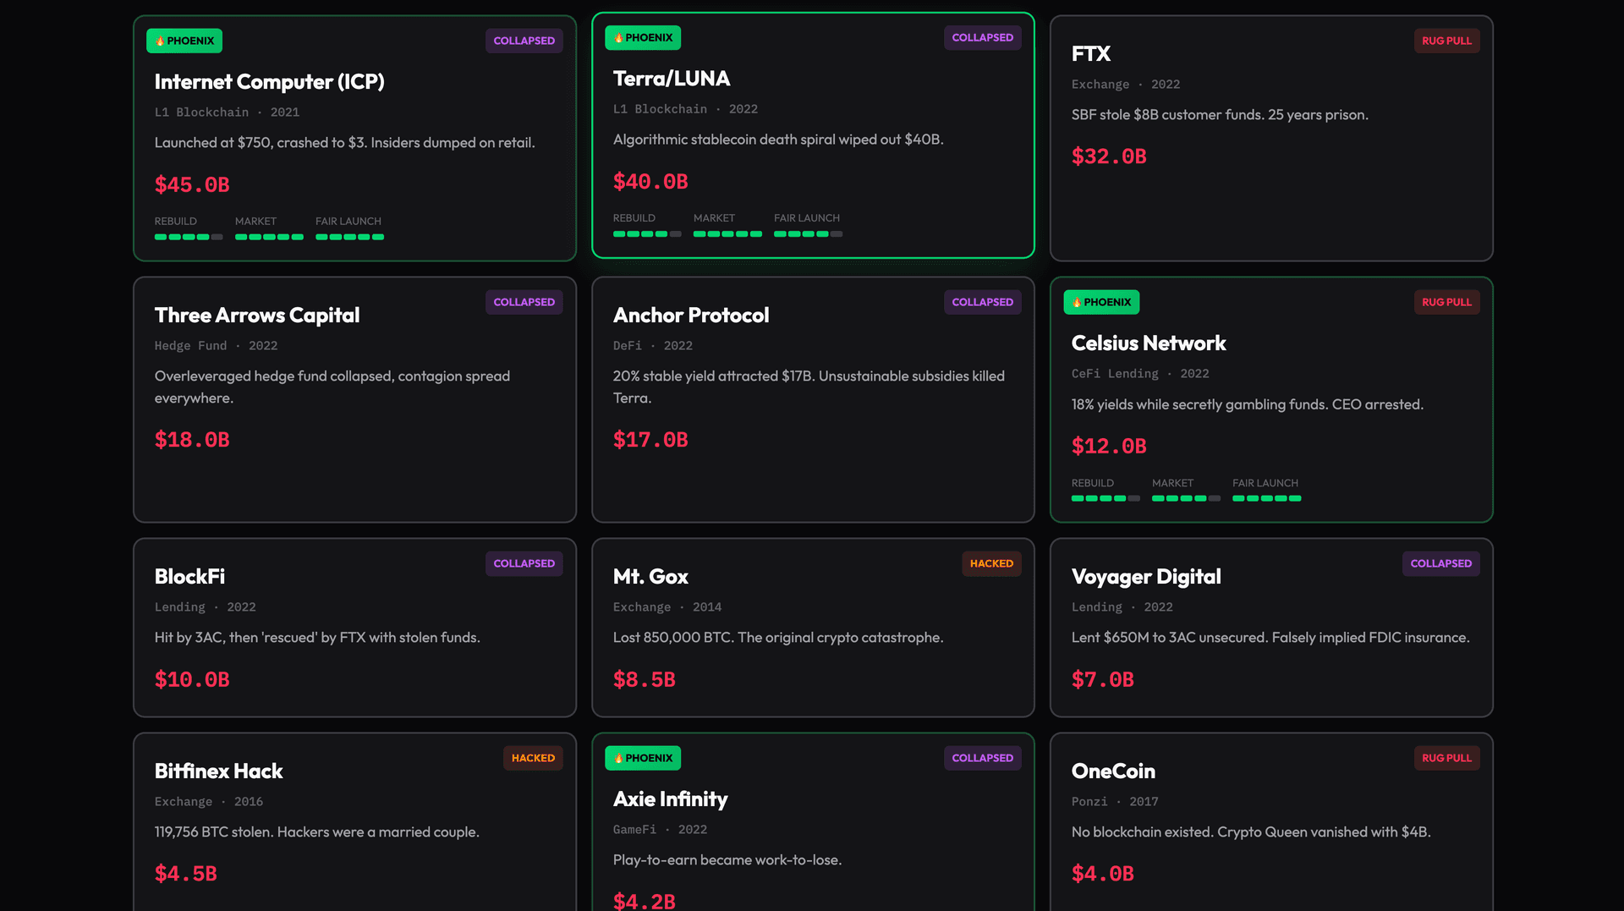Screen dimensions: 1624x911
Task: Click the HACKED tag on Bitfinex Hack card
Action: 533,758
